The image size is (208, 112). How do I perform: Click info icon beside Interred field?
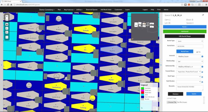pyautogui.click(x=202, y=56)
